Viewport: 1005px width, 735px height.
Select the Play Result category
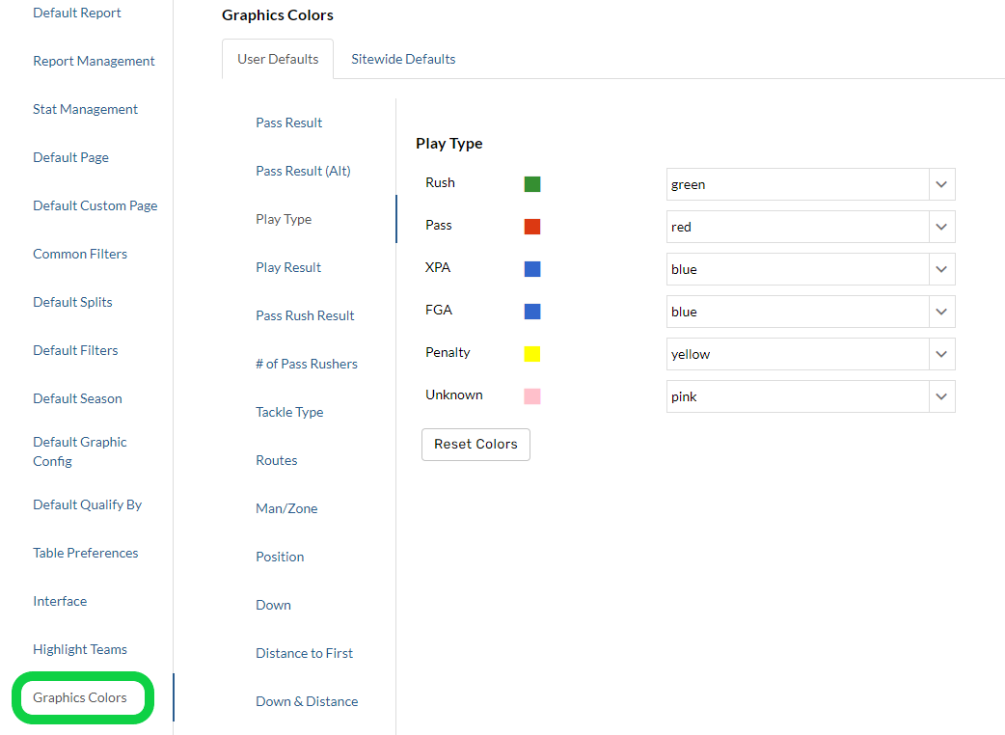click(288, 267)
